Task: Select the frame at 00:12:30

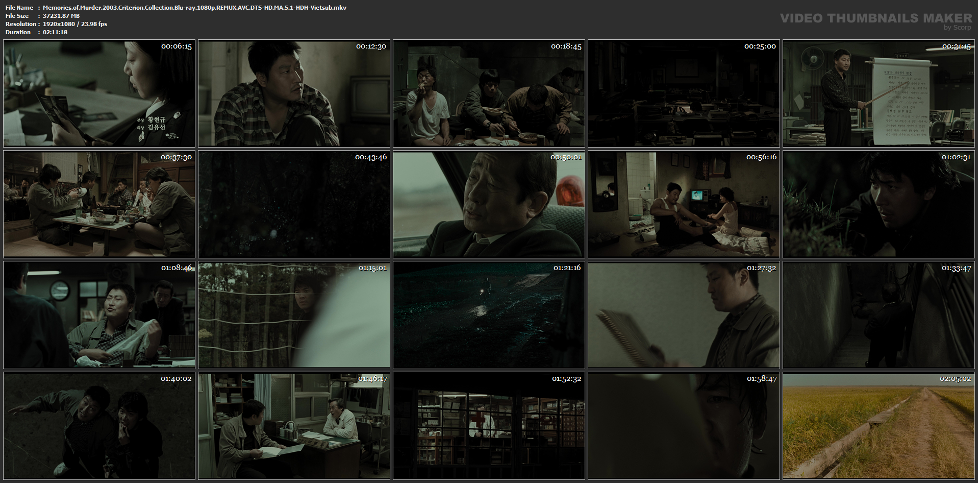Action: coord(294,93)
